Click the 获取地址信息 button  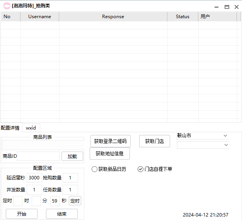[110, 153]
